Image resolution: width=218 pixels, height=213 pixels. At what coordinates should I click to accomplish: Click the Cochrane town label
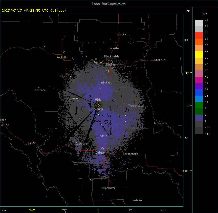[x=81, y=144]
